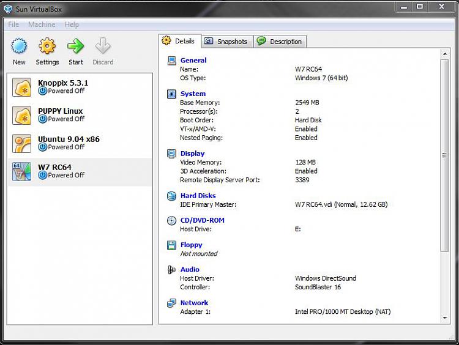Click the '2549 MB' base memory value
459x345 pixels.
(307, 103)
